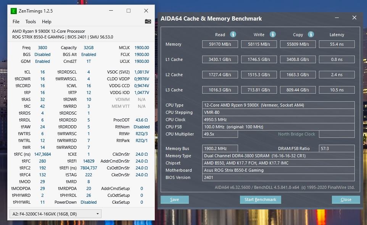Click the CPU Clock value 4950.5 MHz
The width and height of the screenshot is (367, 225).
[278, 120]
